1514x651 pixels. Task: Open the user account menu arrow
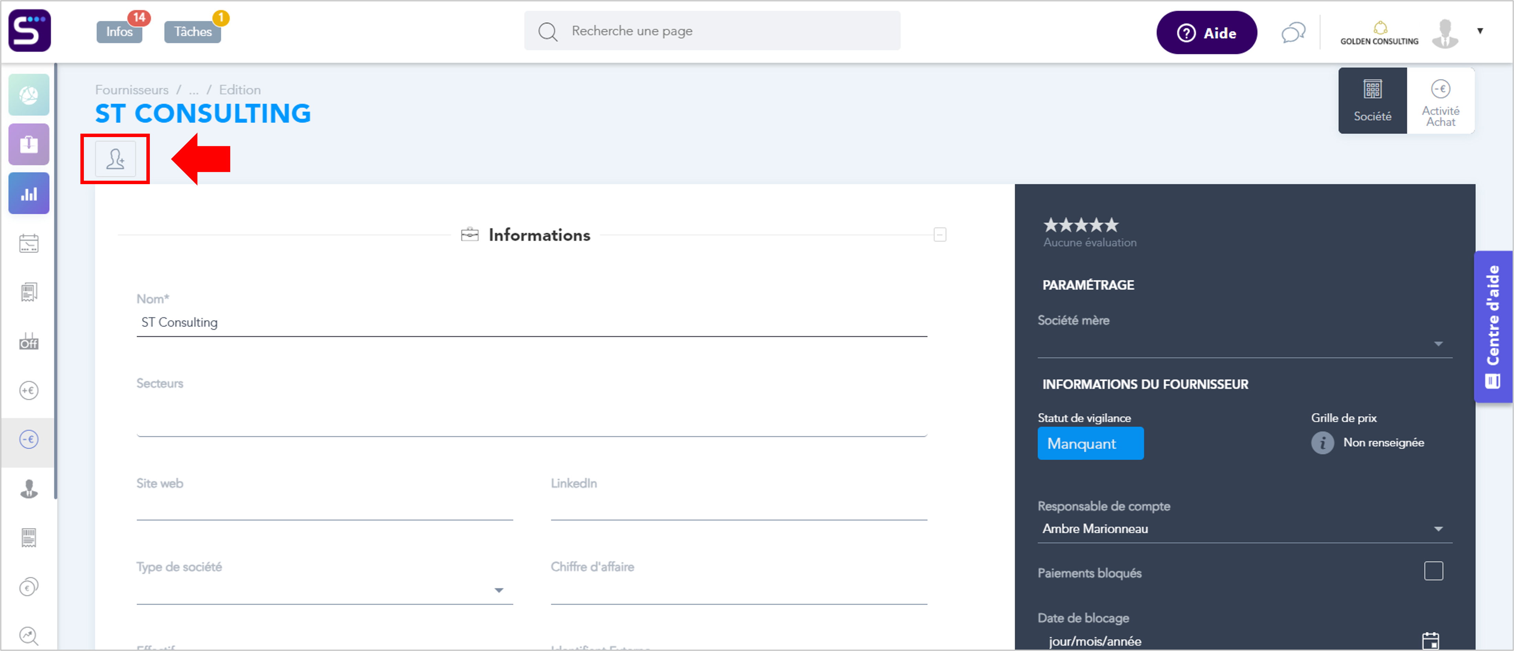[1480, 31]
